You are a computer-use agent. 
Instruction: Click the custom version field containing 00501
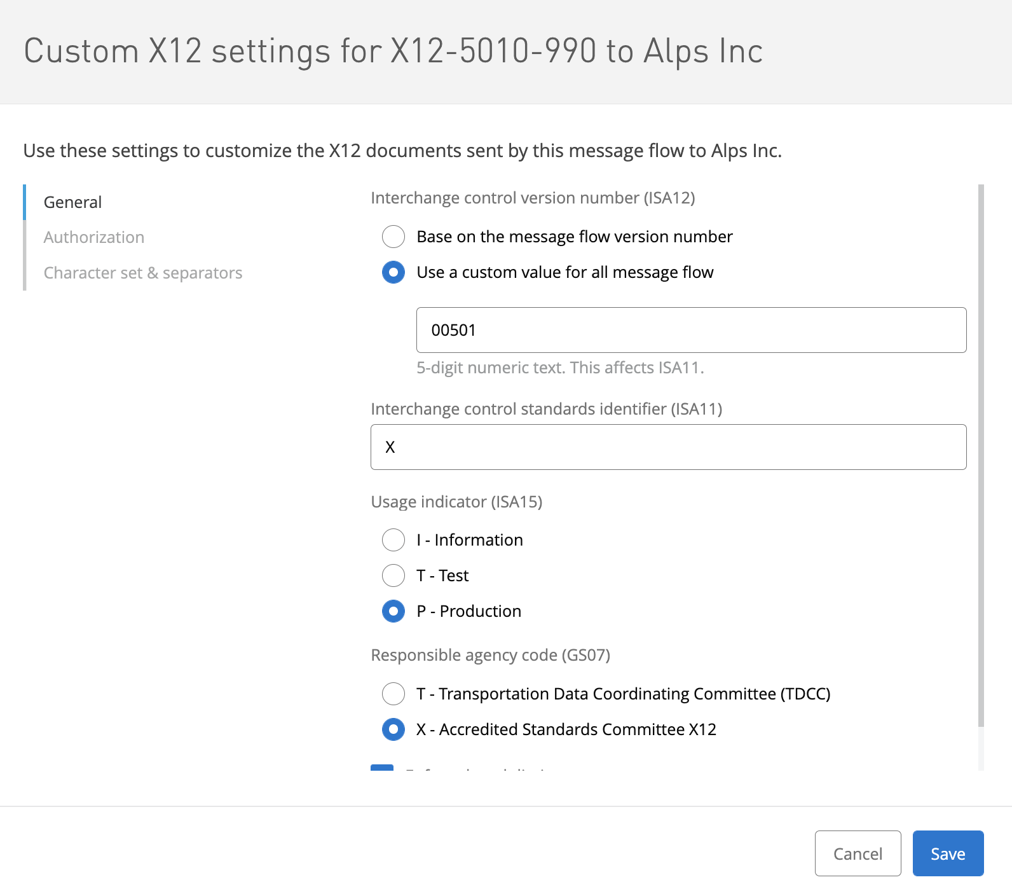[691, 330]
